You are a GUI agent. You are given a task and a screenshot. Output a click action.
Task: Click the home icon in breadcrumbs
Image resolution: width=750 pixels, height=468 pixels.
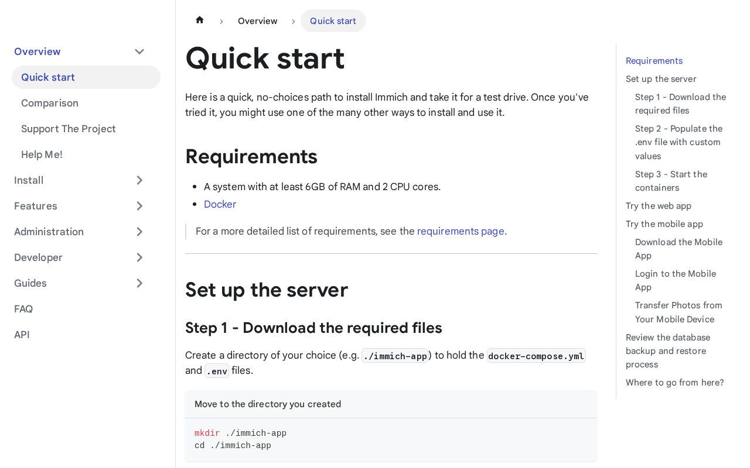pos(200,20)
